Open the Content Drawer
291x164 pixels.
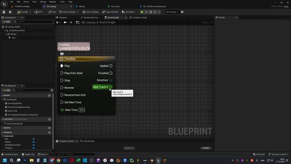(x=10, y=154)
